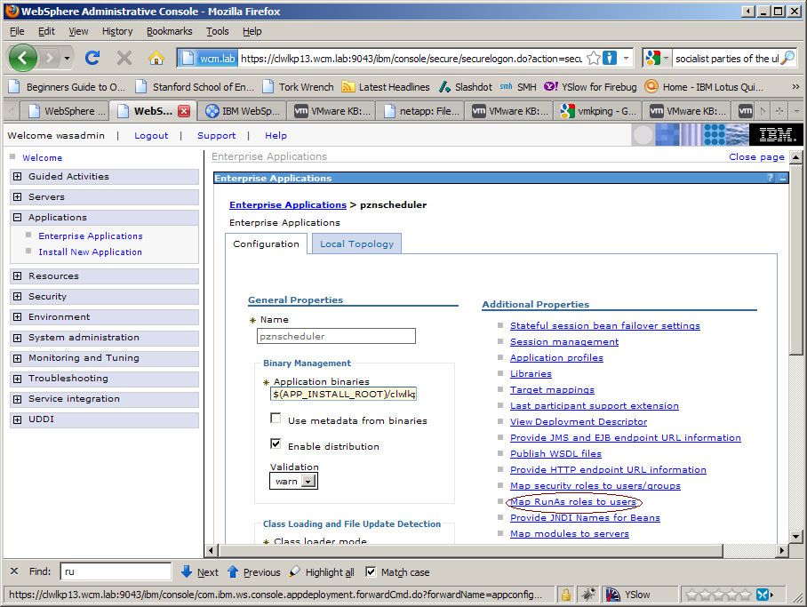Click the Find text field
Image resolution: width=807 pixels, height=607 pixels.
116,571
